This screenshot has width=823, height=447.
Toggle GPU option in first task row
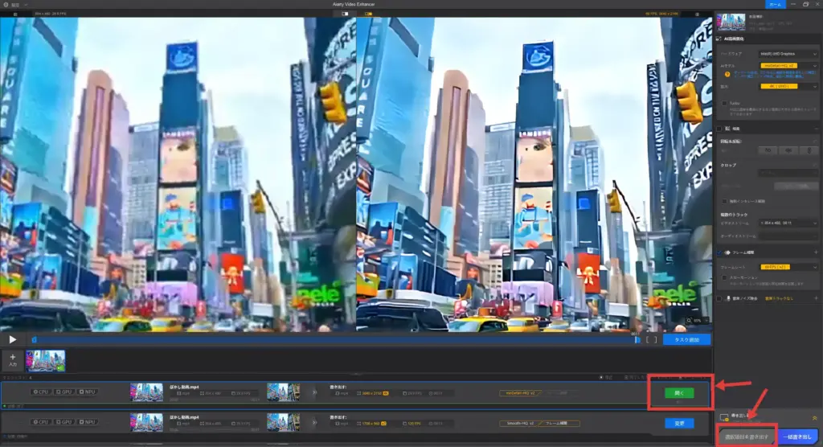pos(65,392)
